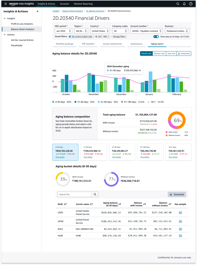
Task: Open Accounts top menu
Action: 64,4
